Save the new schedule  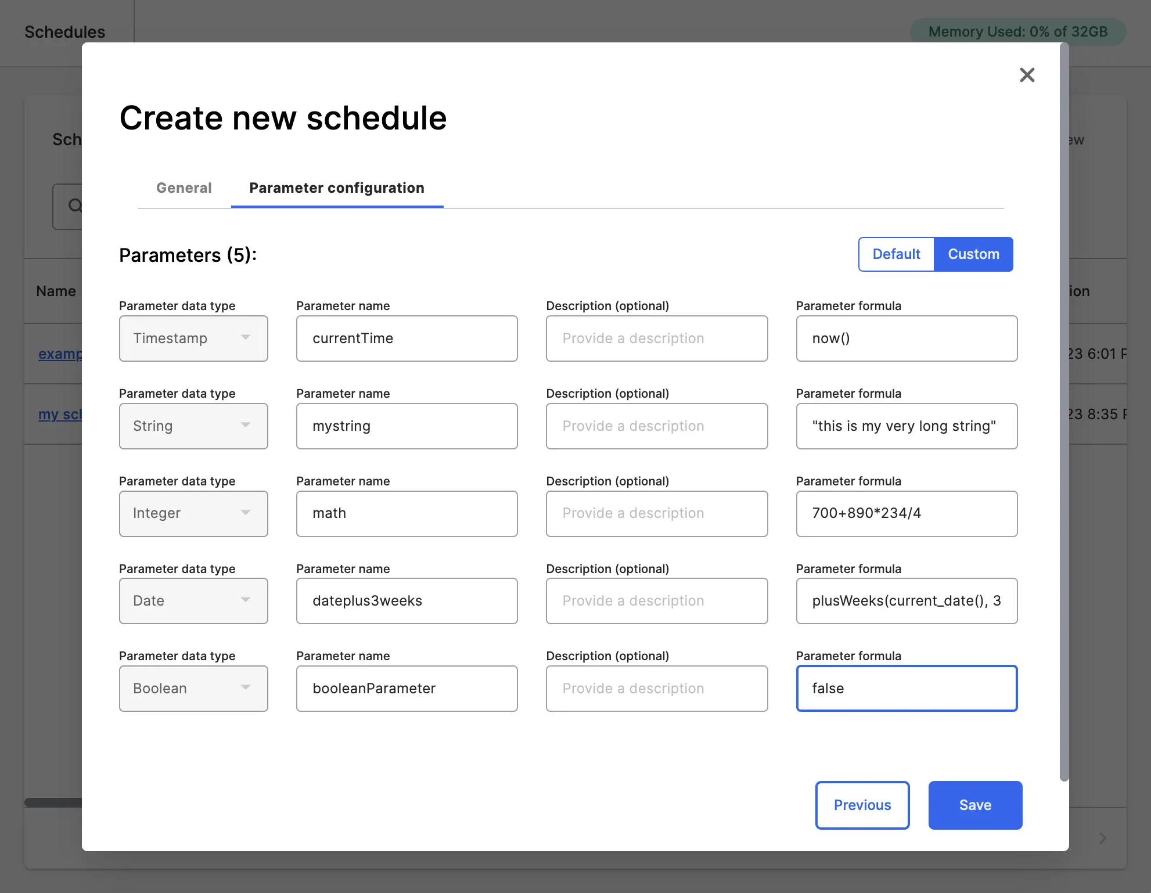pyautogui.click(x=974, y=805)
